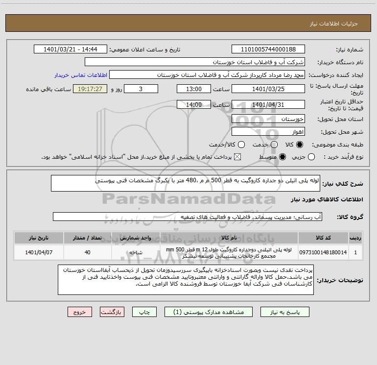The image size is (377, 365).
Task: Click the remaining time countdown 19:17:27
Action: 90,89
